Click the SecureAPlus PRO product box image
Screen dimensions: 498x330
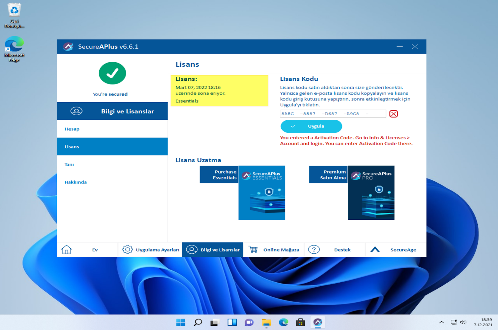[x=371, y=193]
